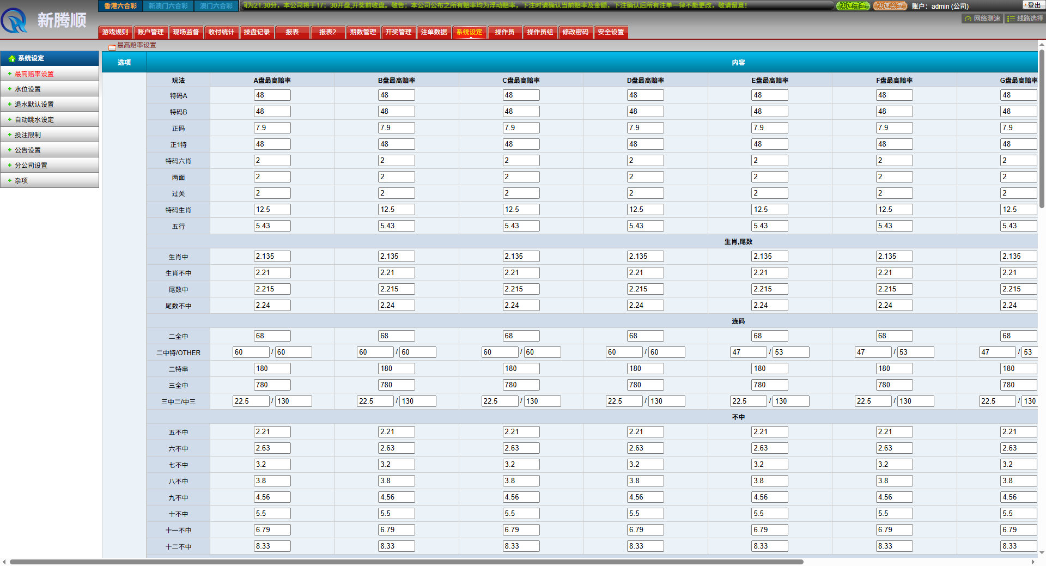Open the 公告设置 sidebar link
Image resolution: width=1046 pixels, height=566 pixels.
pos(27,150)
